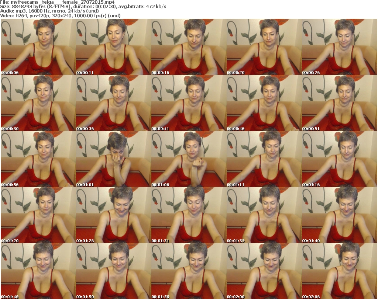Select the thumbnail stamped 00:00:56
The height and width of the screenshot is (299, 378).
point(38,159)
